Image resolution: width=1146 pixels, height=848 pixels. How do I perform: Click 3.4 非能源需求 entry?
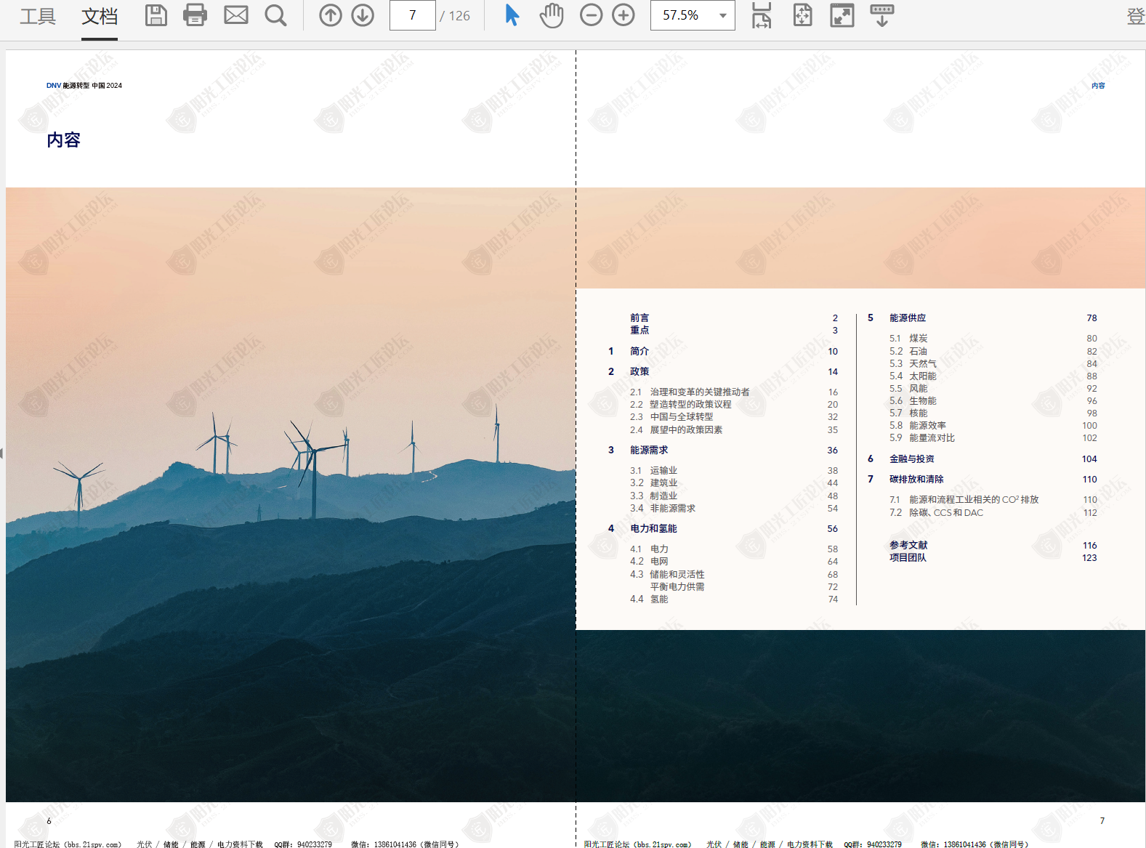click(x=663, y=508)
